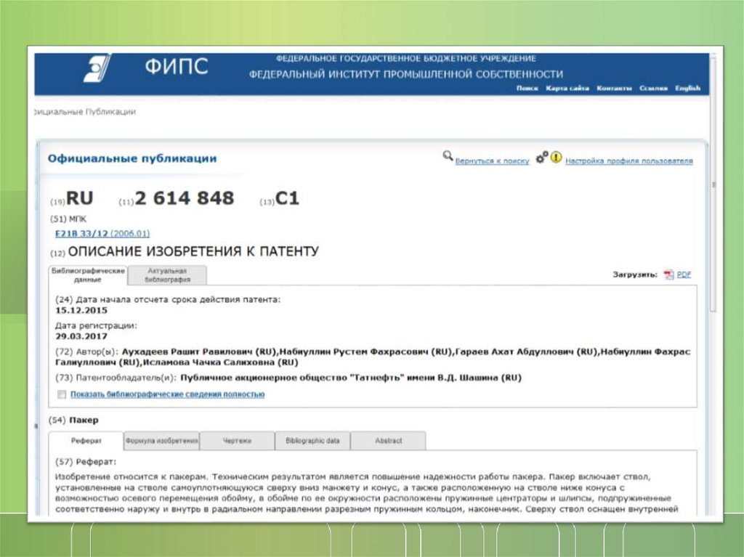
Task: Download the patent via PDF link
Action: click(684, 275)
